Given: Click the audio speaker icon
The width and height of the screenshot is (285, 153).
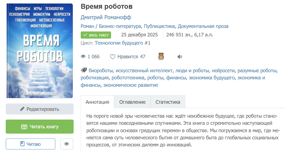Looking at the screenshot, I should point(180,57).
